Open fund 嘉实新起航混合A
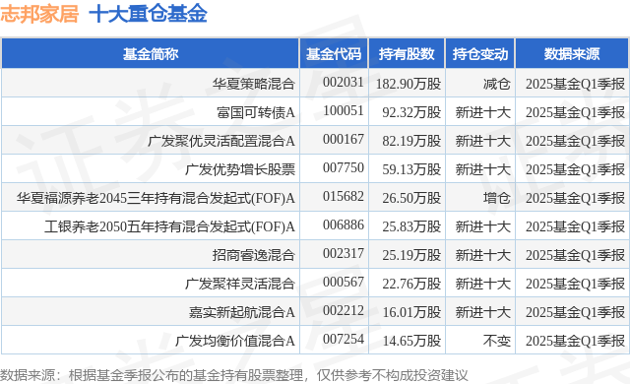Image resolution: width=630 pixels, height=384 pixels. point(242,312)
